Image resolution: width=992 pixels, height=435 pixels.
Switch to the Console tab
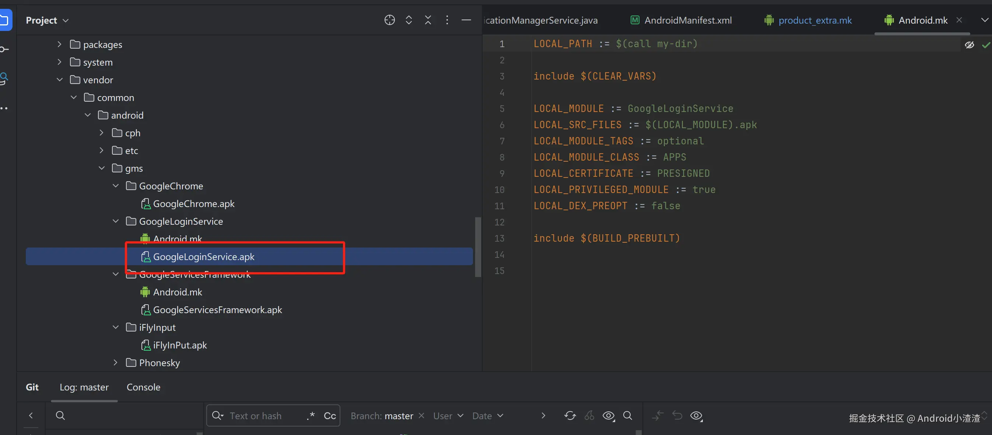coord(143,387)
